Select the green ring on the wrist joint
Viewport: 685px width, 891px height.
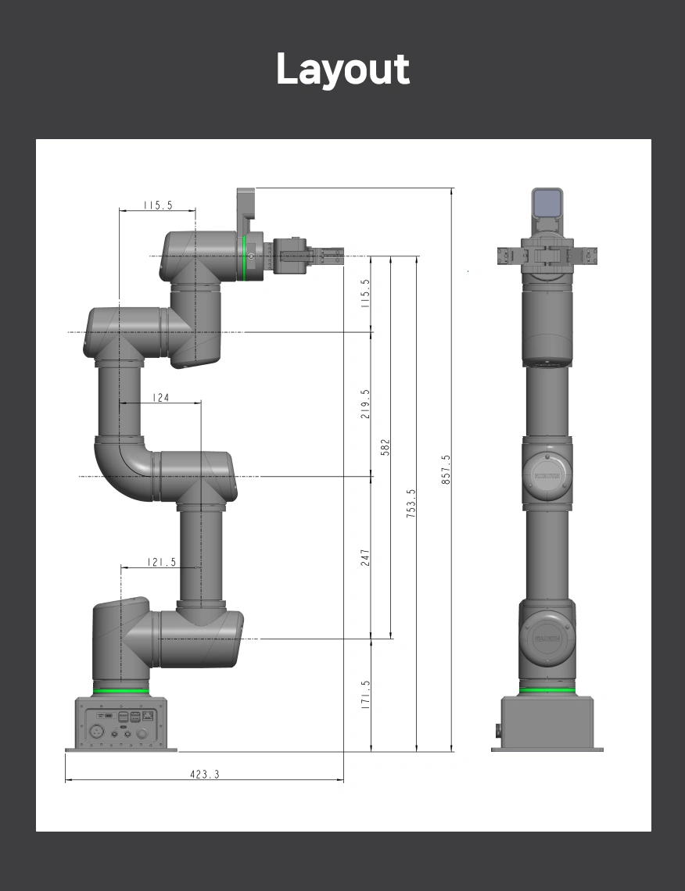point(245,257)
